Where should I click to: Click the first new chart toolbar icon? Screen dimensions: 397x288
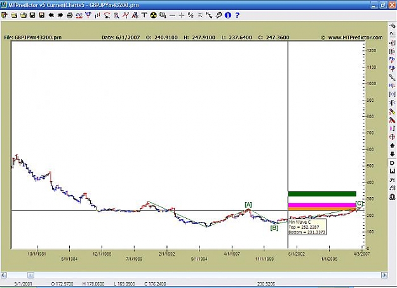pyautogui.click(x=4, y=15)
